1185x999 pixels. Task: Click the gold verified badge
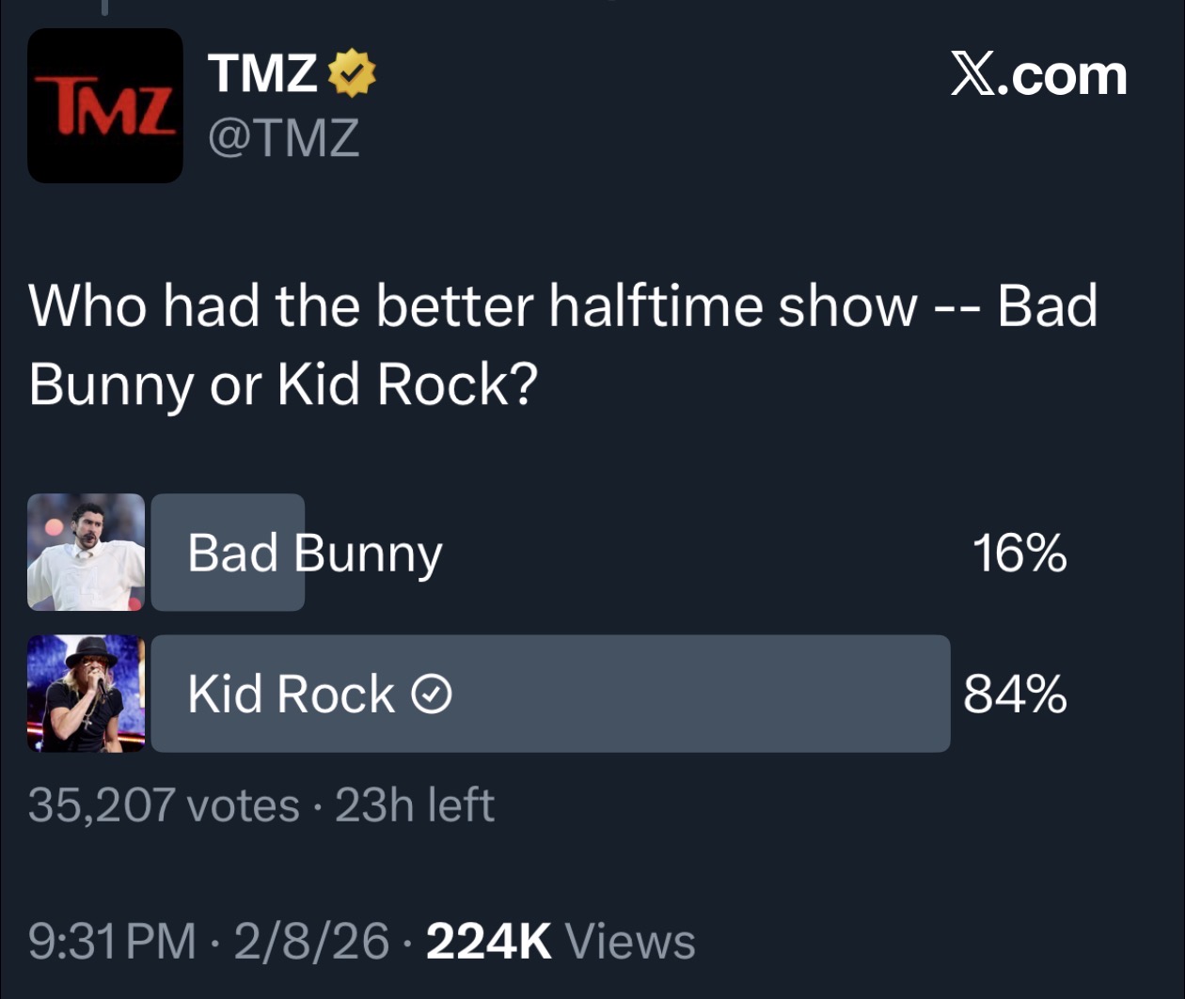pos(351,72)
